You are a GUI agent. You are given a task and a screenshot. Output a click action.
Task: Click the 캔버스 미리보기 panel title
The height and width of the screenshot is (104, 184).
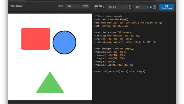[17, 6]
